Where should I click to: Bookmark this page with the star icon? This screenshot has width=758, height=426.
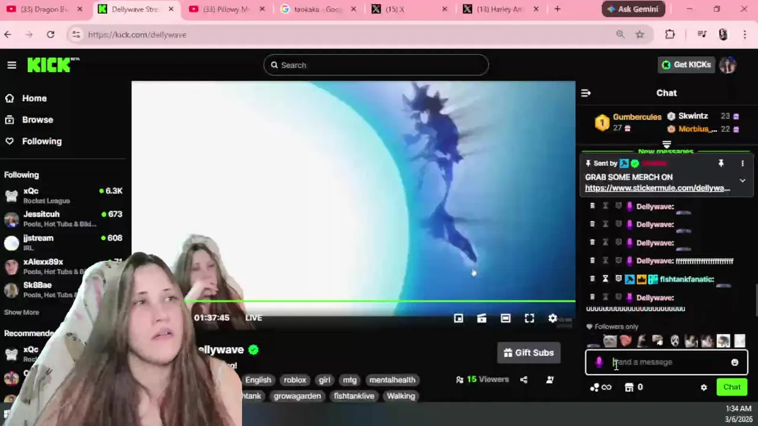click(x=640, y=34)
